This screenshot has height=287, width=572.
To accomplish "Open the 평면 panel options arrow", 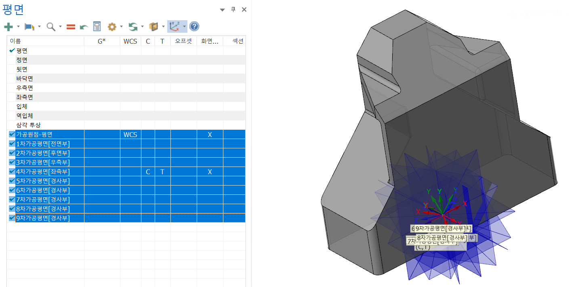I will click(222, 10).
